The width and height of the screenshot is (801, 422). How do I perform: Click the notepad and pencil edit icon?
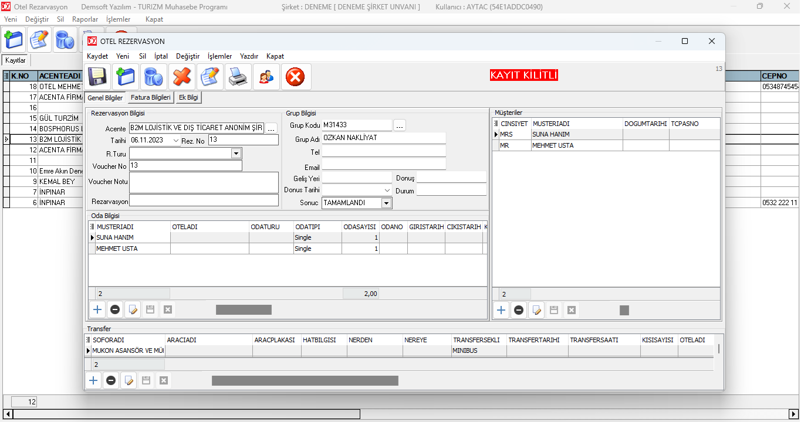(x=209, y=77)
